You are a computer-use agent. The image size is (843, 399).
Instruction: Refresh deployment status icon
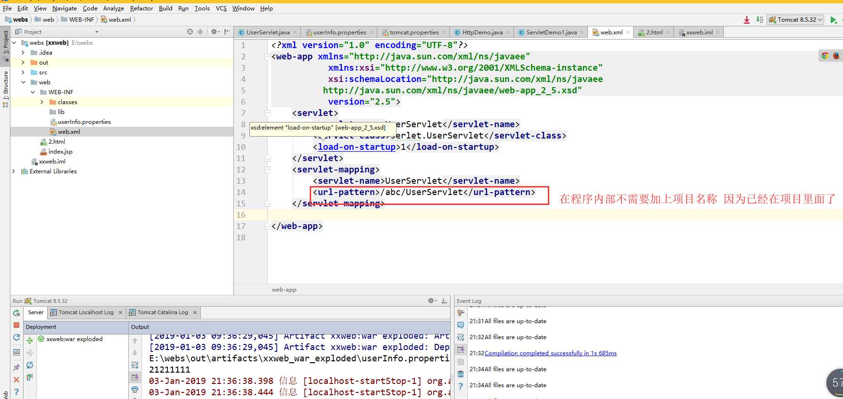click(x=30, y=365)
